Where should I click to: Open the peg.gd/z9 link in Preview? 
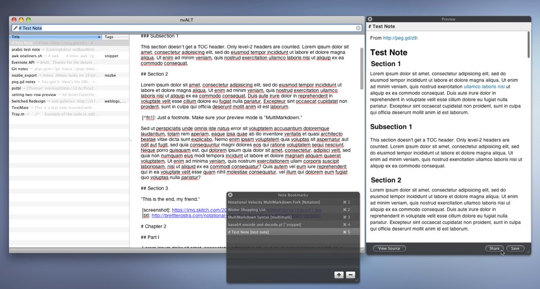[399, 38]
